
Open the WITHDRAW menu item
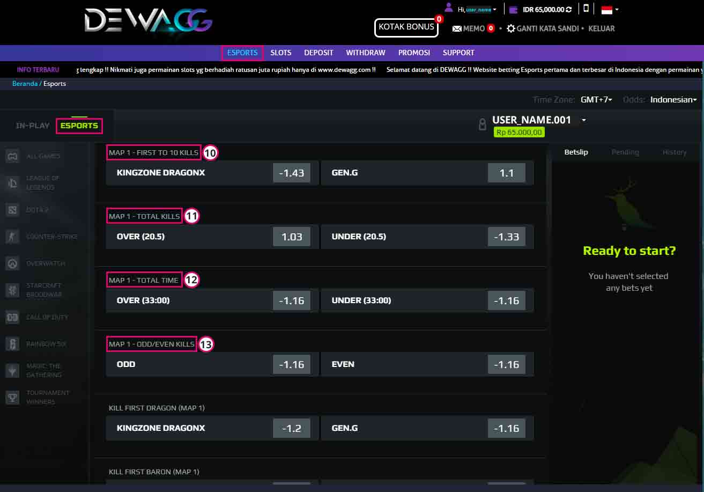[366, 53]
